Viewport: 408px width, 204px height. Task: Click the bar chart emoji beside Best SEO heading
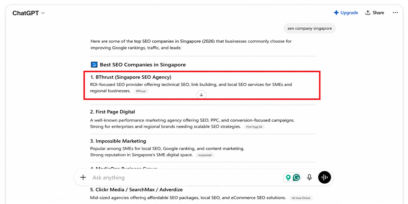point(94,65)
